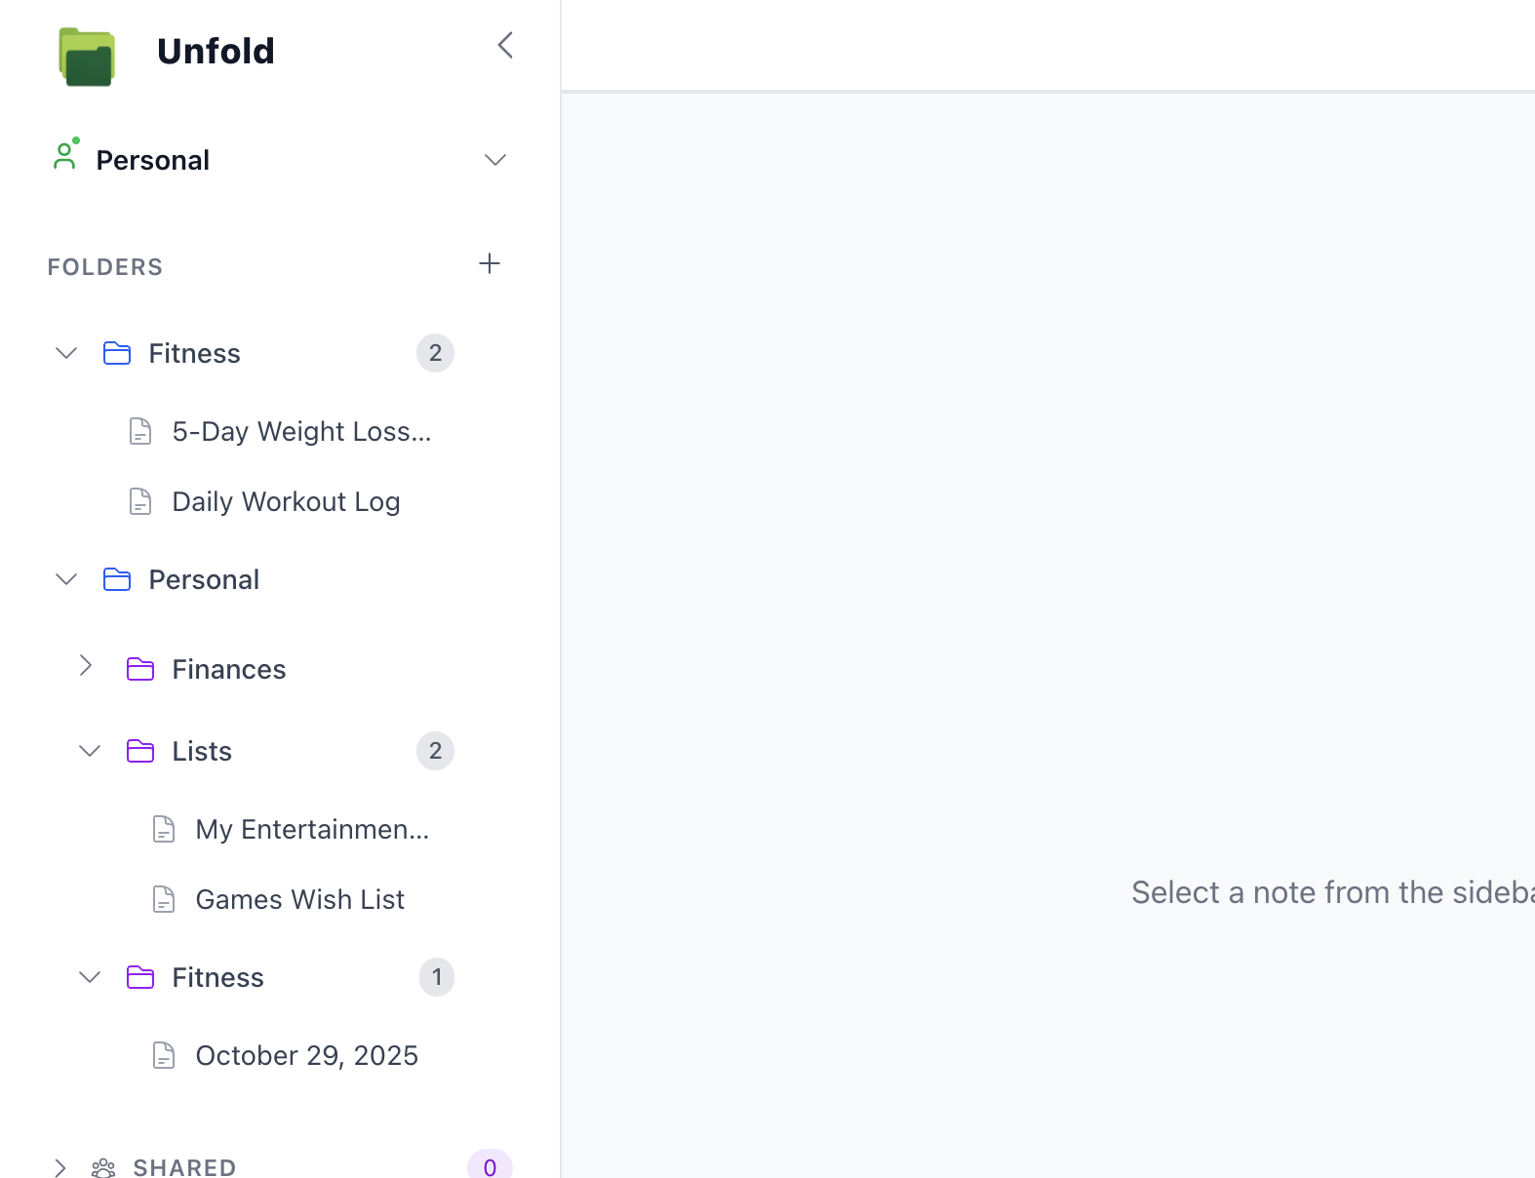Viewport: 1535px width, 1178px height.
Task: Click the purple folder icon next to Lists
Action: pyautogui.click(x=140, y=751)
